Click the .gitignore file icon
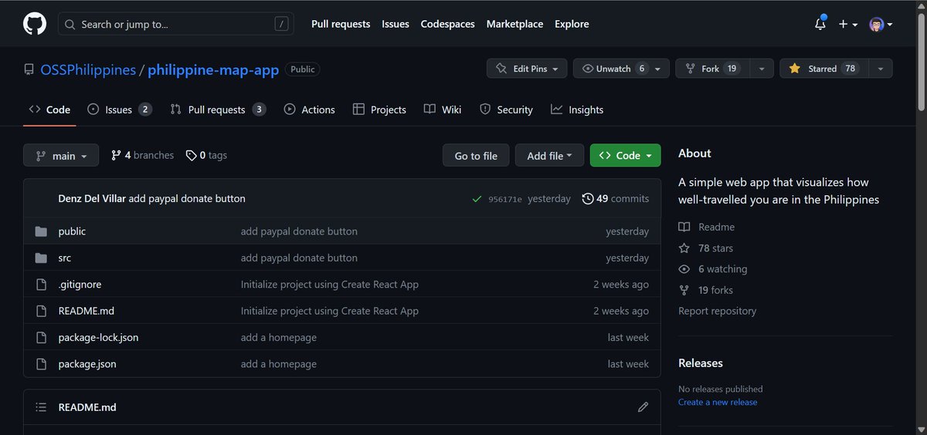Screen dimensions: 927x435 pos(42,284)
